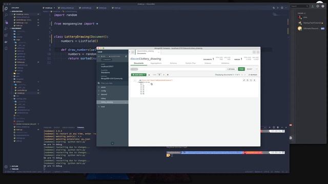Edit the document using the pencil icon
328x184 pixels.
point(244,80)
